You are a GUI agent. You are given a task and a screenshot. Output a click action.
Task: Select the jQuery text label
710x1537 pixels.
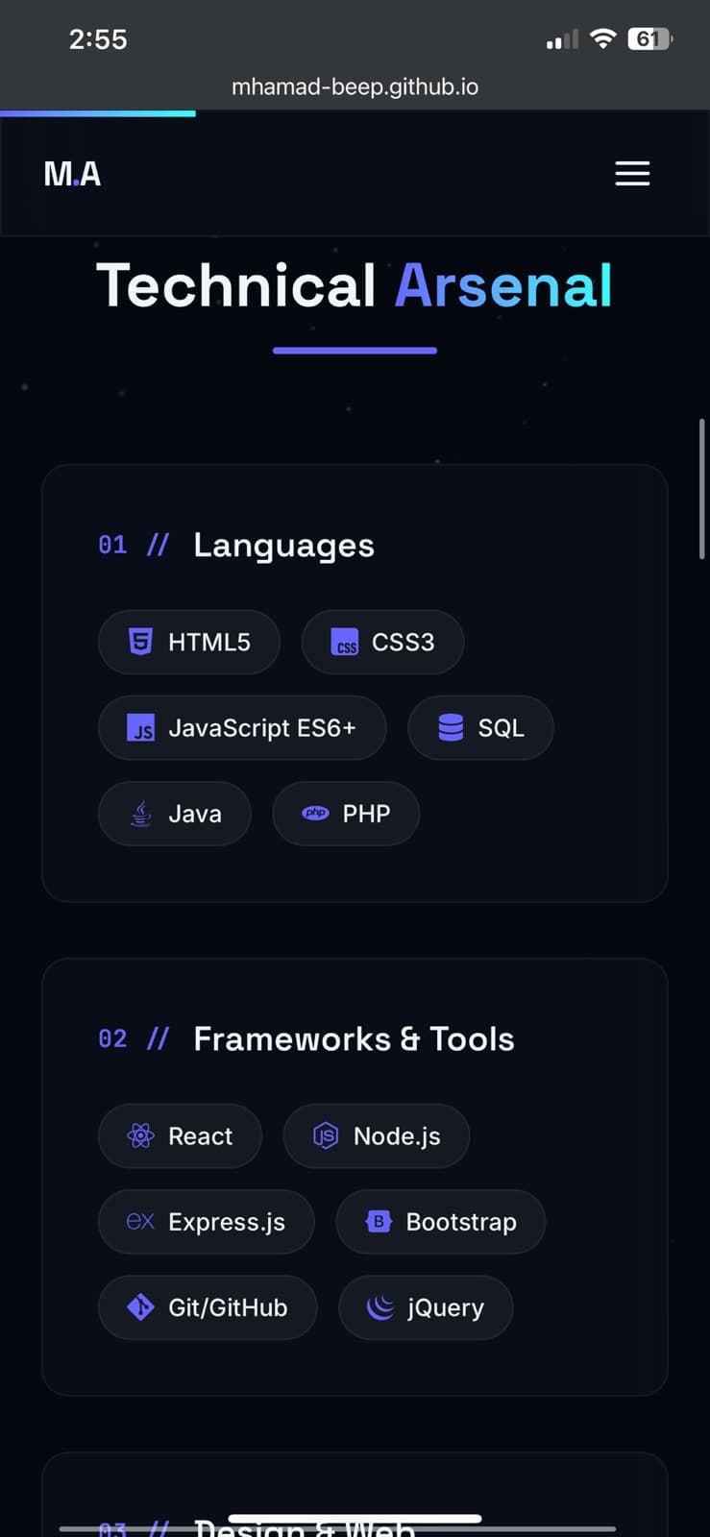coord(446,1308)
